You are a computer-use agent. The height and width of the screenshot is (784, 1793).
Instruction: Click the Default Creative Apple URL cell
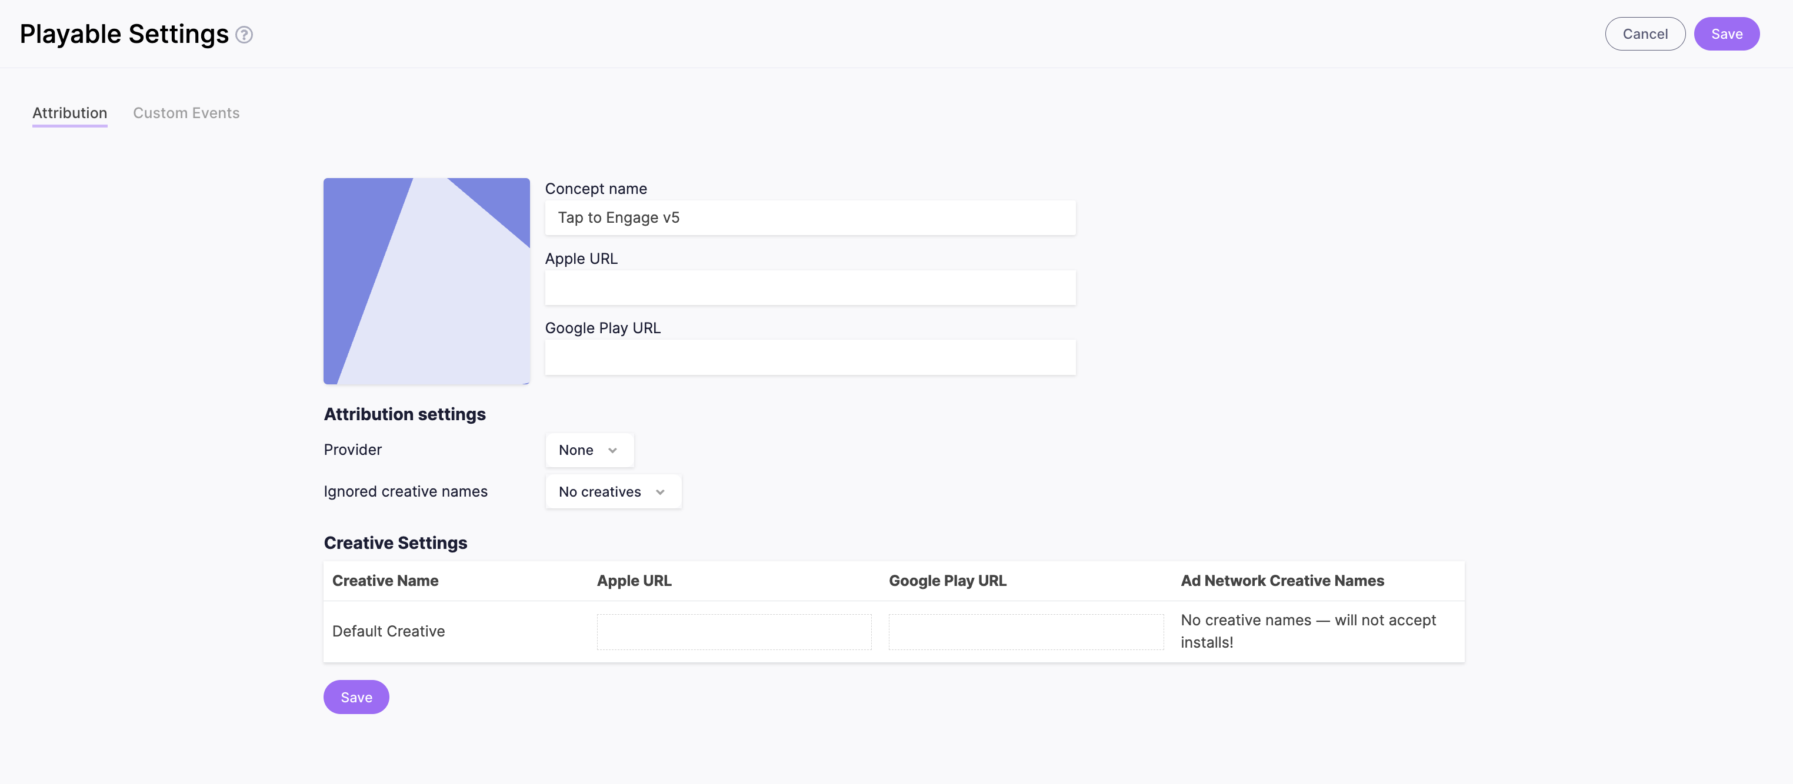coord(734,632)
